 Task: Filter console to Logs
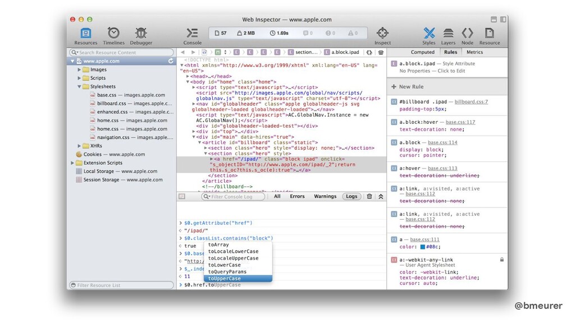[352, 196]
